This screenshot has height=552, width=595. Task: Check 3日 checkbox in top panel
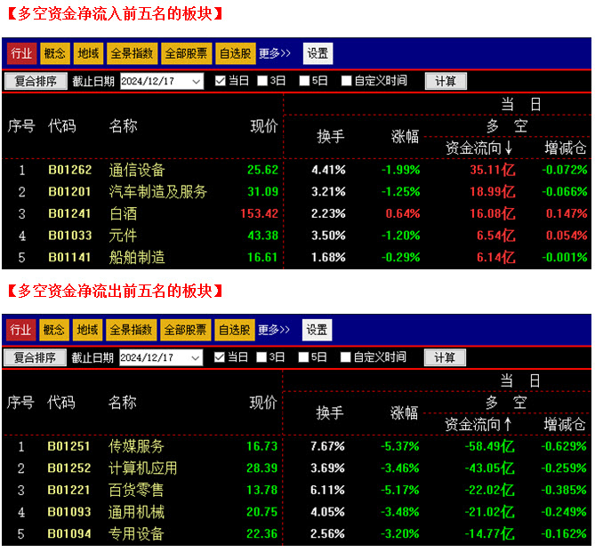(x=262, y=81)
